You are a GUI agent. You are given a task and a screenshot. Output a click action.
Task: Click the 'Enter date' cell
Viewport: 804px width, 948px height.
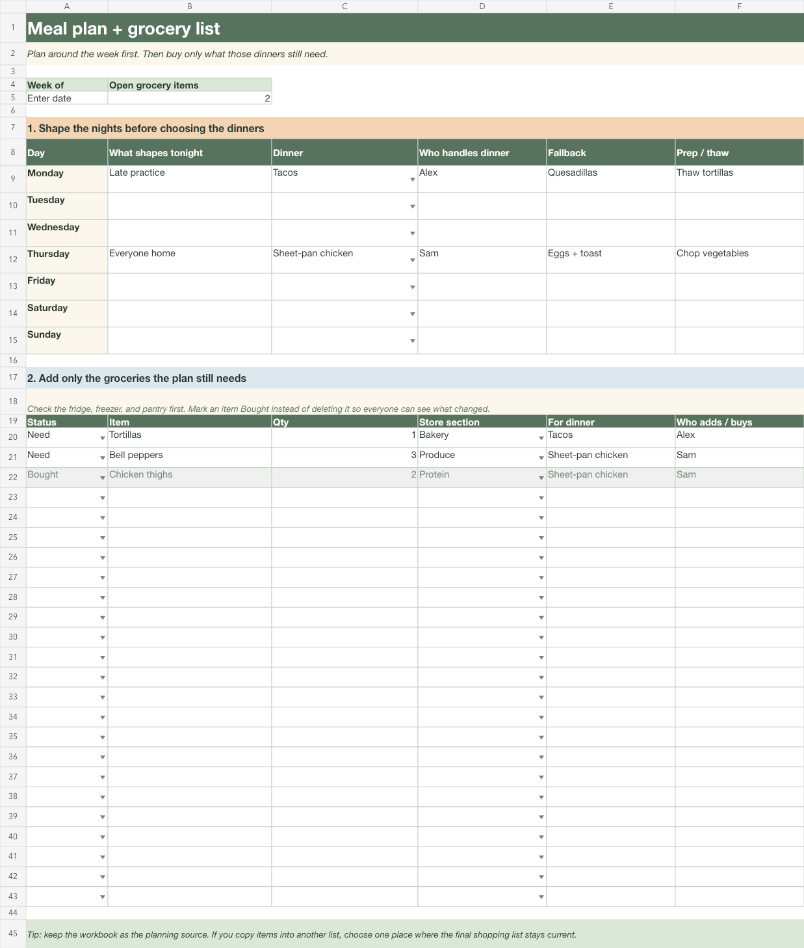pyautogui.click(x=67, y=98)
